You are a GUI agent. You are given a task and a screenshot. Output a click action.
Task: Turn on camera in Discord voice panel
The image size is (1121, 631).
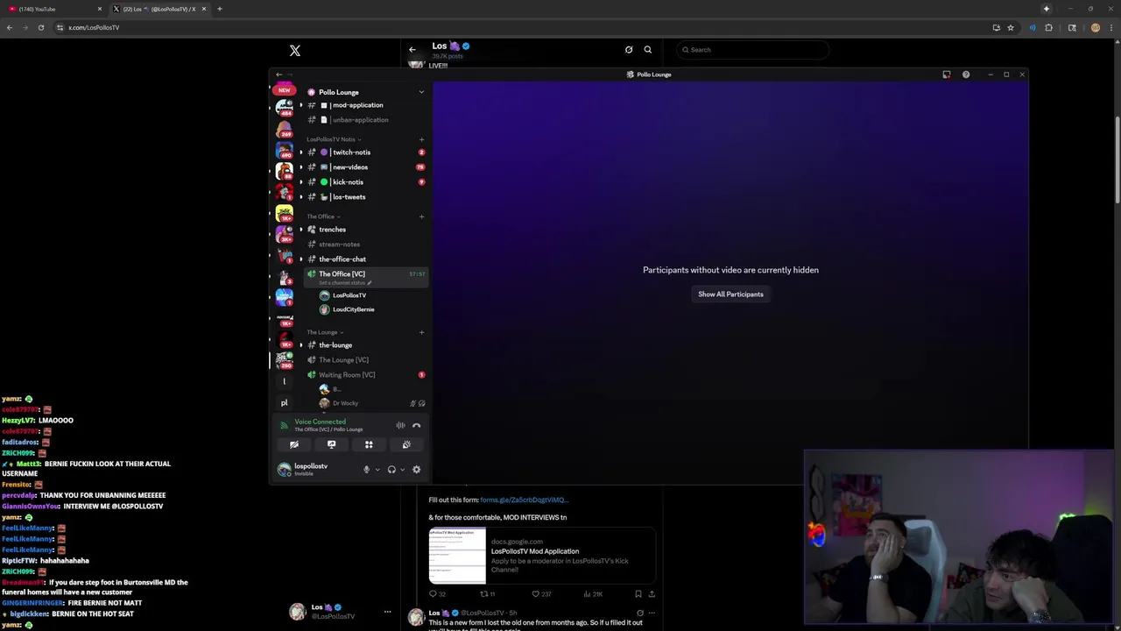(x=294, y=444)
